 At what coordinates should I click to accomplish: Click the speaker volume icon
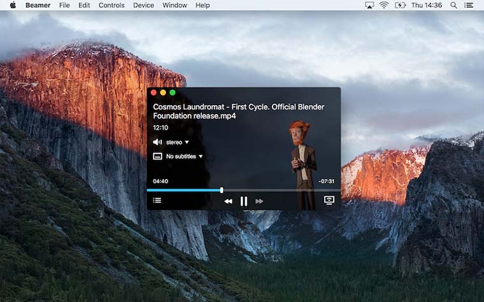pos(157,142)
